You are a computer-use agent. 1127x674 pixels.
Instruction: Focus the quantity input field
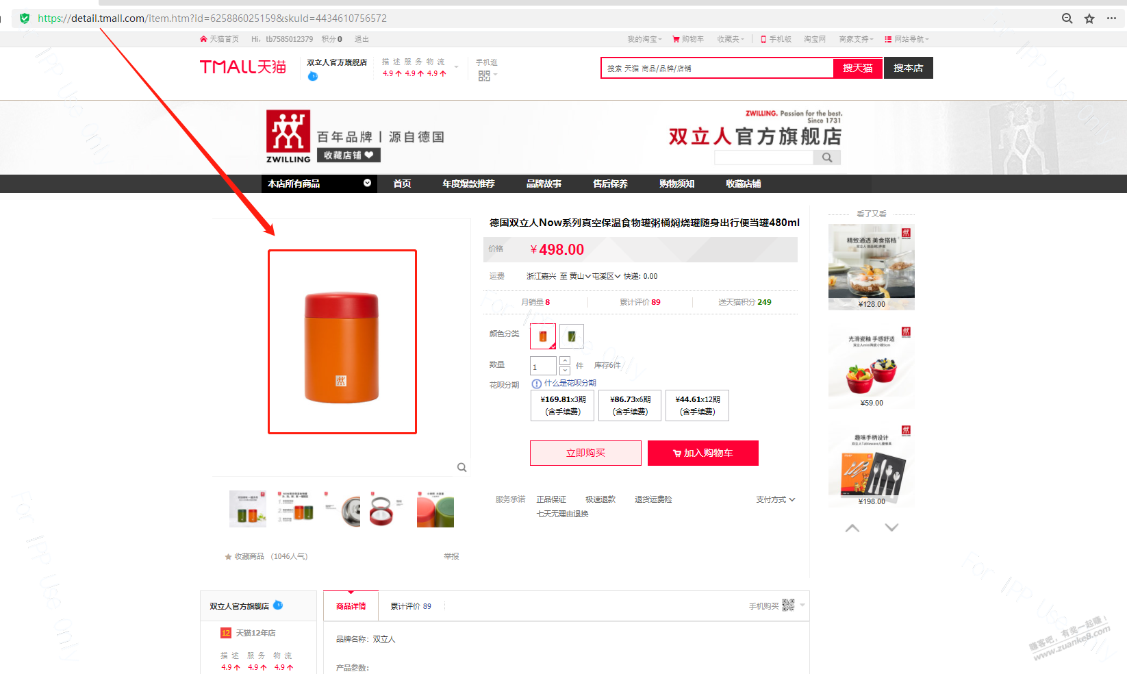click(543, 366)
